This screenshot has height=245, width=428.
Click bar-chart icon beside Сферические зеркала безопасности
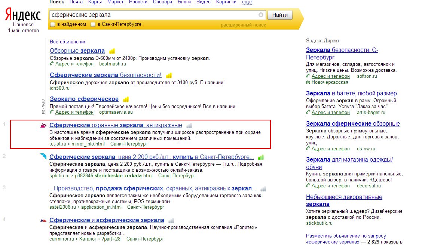click(x=169, y=75)
